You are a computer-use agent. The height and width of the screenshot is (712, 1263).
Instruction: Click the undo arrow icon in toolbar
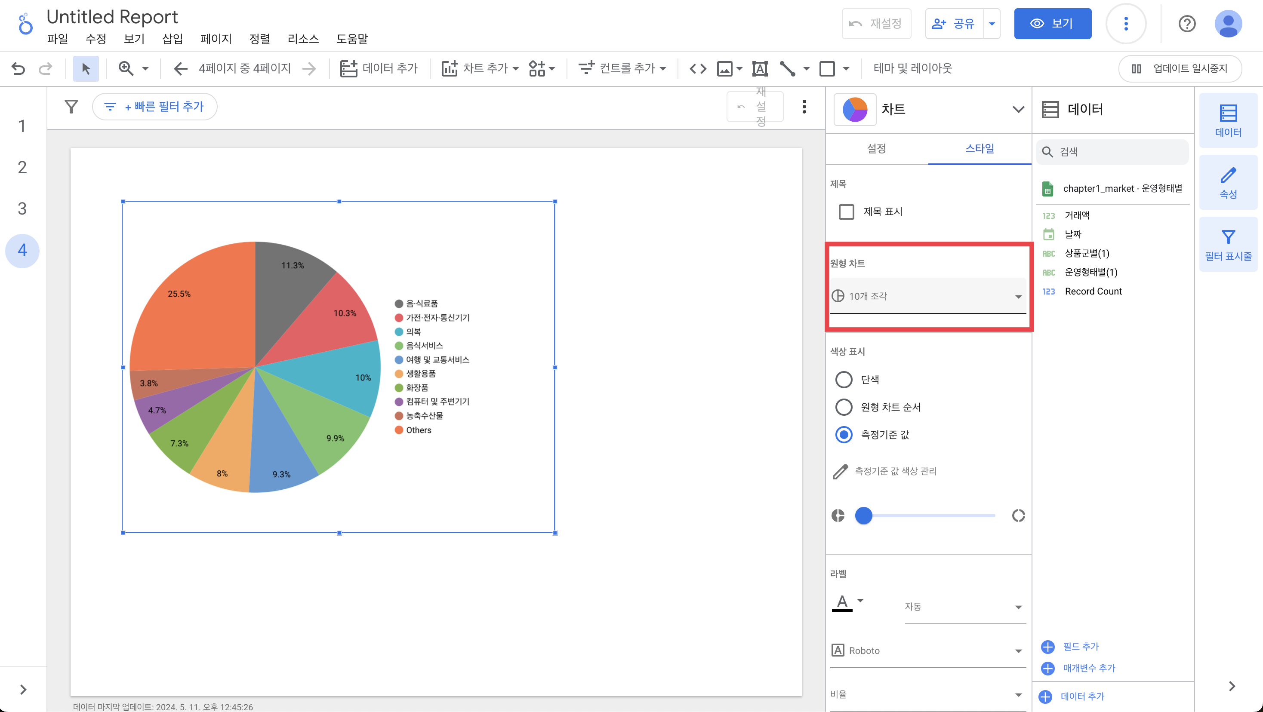point(18,68)
